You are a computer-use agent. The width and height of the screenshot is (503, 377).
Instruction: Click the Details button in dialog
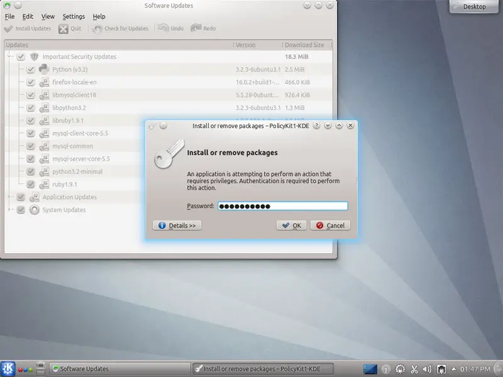[177, 226]
